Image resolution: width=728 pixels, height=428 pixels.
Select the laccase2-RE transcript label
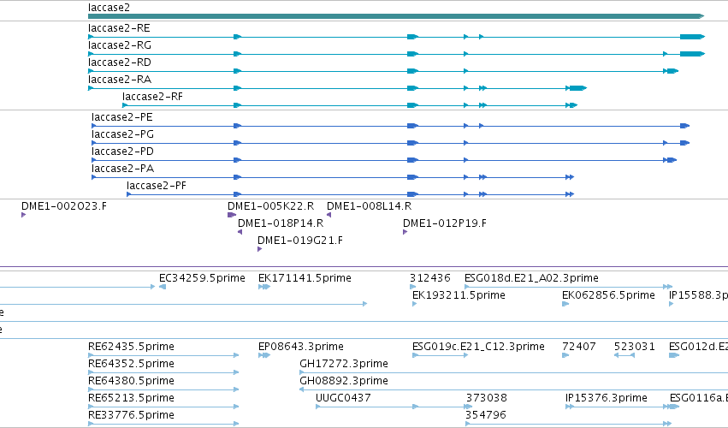click(x=119, y=28)
